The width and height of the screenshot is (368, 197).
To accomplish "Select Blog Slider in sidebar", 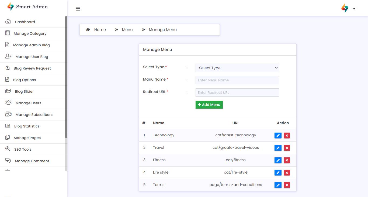I will point(33,91).
